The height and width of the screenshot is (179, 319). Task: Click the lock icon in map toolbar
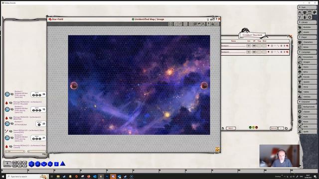(x=213, y=24)
